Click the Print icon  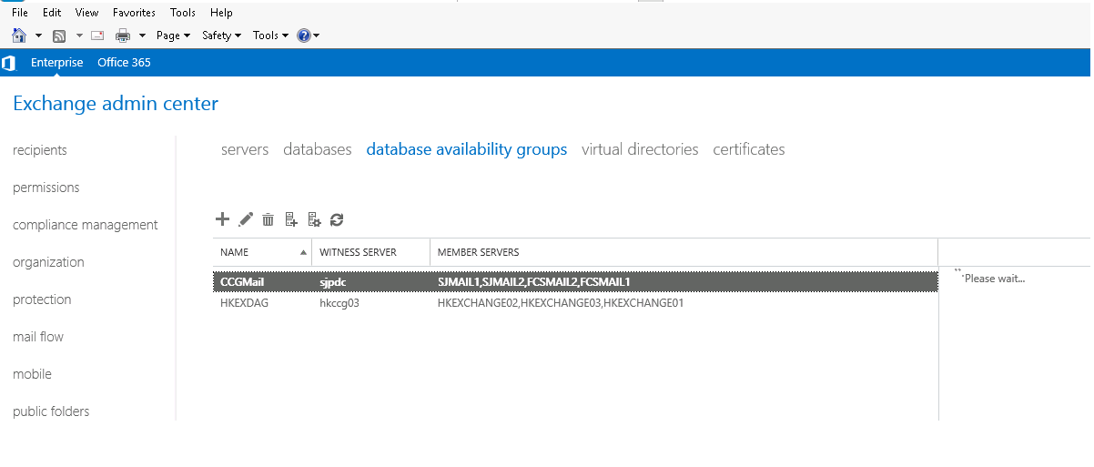coord(123,36)
